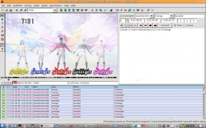Select the Rotate XY video tool
Screen dimensions: 206x128
tap(2, 27)
